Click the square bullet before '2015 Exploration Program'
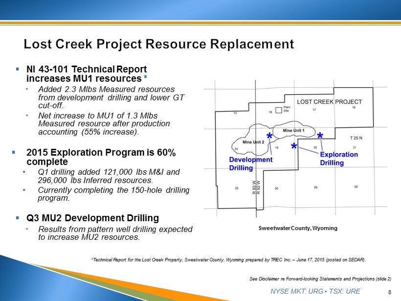 (14, 152)
